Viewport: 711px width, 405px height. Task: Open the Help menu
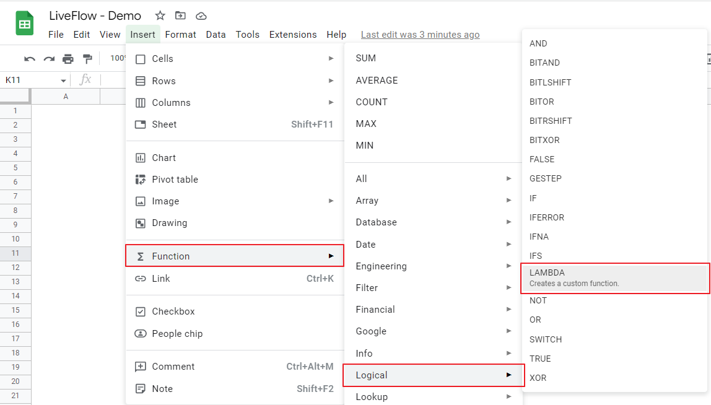[336, 35]
